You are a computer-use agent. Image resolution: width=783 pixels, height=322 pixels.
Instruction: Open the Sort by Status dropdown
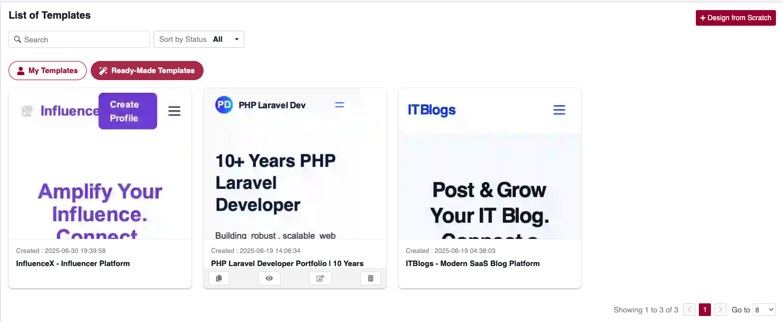(199, 39)
